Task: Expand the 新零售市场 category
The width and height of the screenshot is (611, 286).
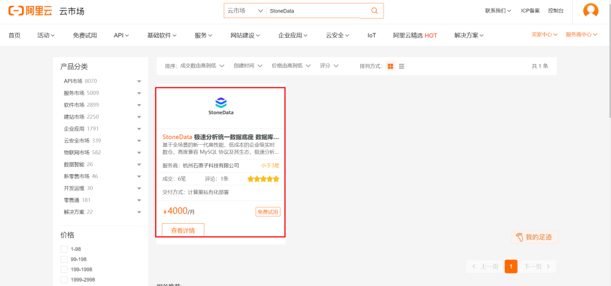Action: [139, 176]
